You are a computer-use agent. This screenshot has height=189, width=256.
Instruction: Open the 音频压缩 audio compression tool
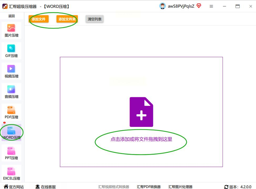click(11, 92)
